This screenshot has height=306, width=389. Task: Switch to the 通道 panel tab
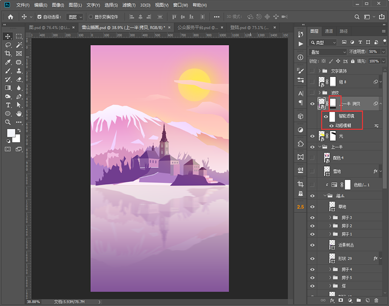[329, 31]
